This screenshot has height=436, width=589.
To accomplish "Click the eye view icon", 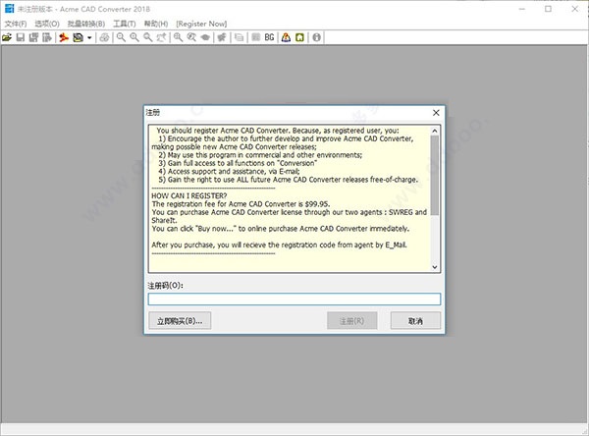I will tap(205, 37).
